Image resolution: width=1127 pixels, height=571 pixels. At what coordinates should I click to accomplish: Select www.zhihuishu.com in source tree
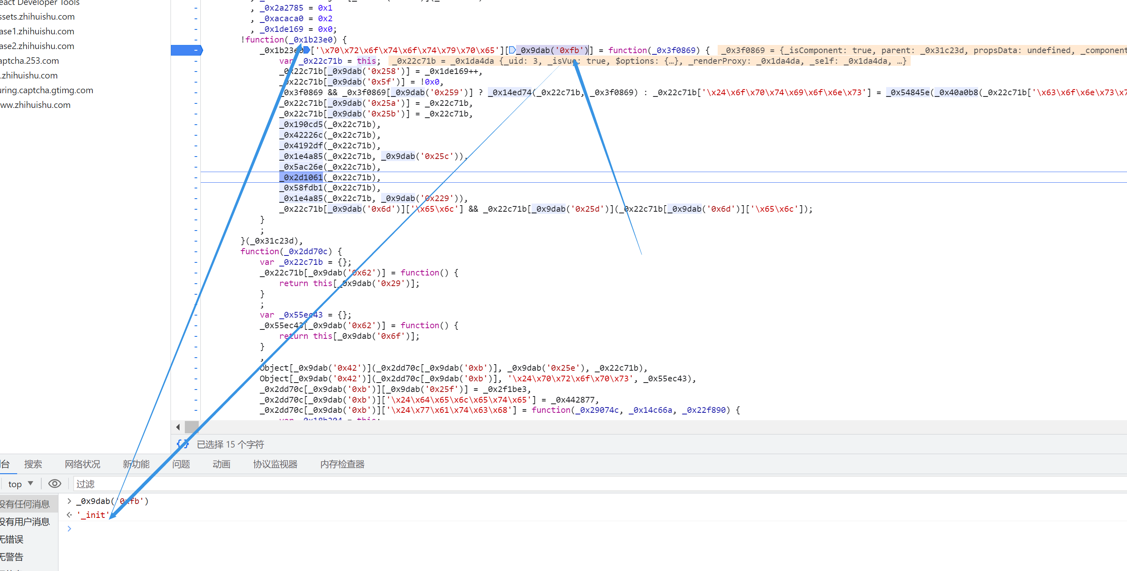pyautogui.click(x=35, y=105)
